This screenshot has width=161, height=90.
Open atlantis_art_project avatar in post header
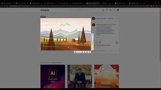(x=93, y=18)
